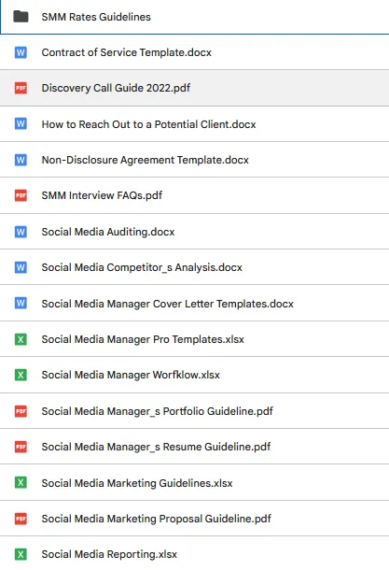Open the SMM Rates Guidelines folder icon
This screenshot has height=570, width=389.
[x=21, y=17]
